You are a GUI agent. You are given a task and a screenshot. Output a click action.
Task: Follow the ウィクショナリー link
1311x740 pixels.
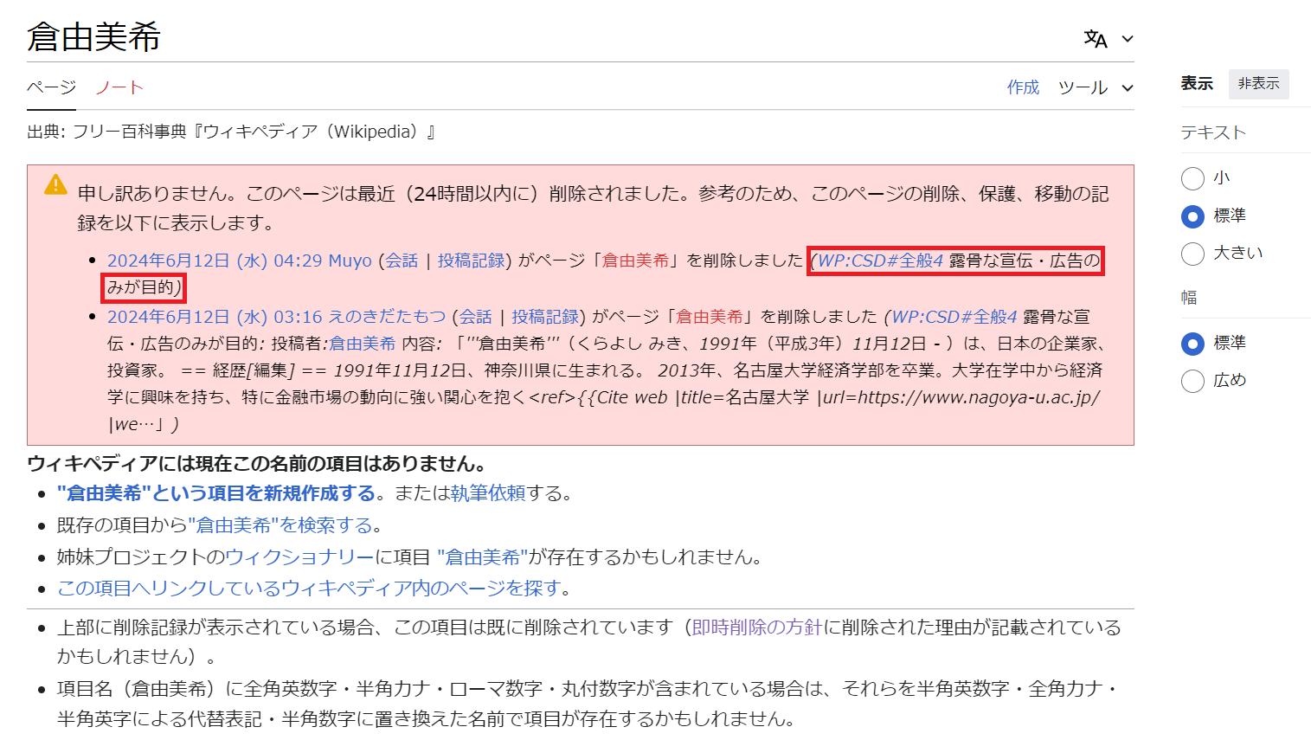[299, 557]
